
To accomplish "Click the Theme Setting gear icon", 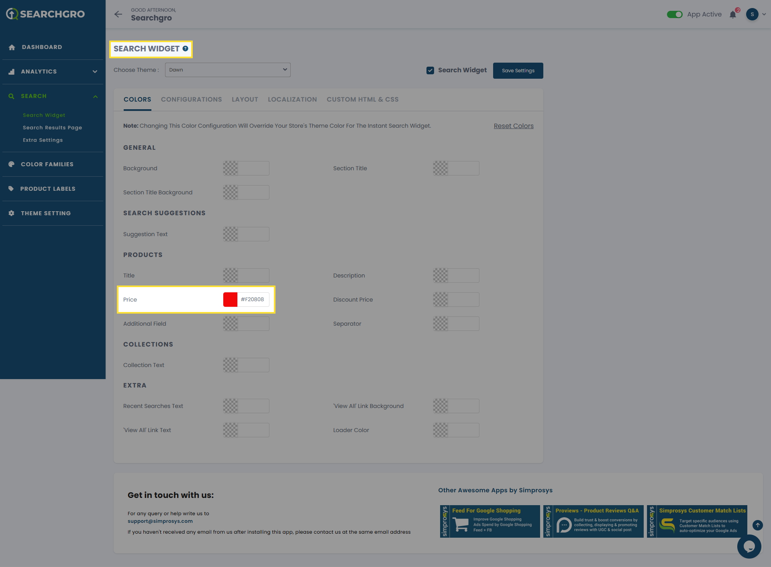I will coord(11,213).
